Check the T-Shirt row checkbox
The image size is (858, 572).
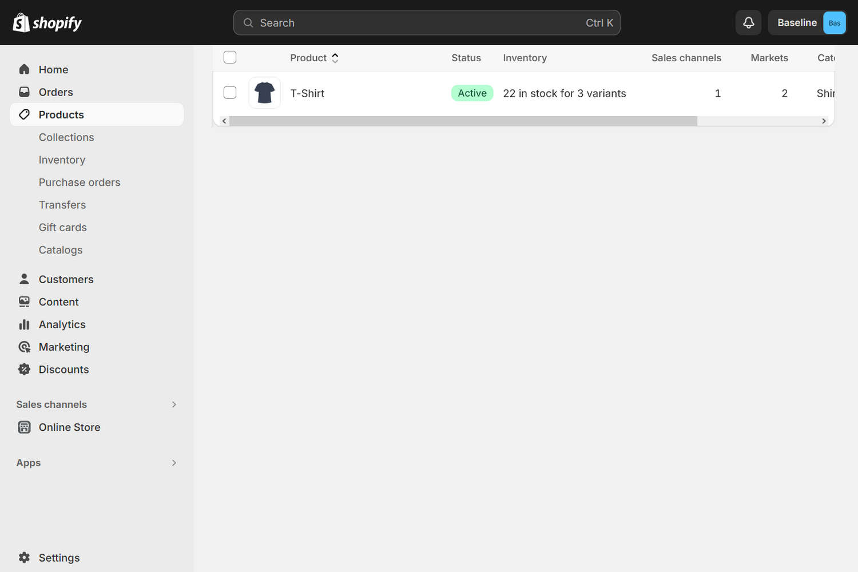coord(230,93)
